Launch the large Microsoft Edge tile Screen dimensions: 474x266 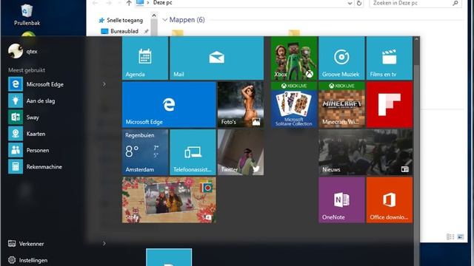pos(169,105)
